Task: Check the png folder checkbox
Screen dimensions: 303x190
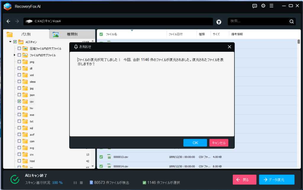Action: click(x=19, y=62)
